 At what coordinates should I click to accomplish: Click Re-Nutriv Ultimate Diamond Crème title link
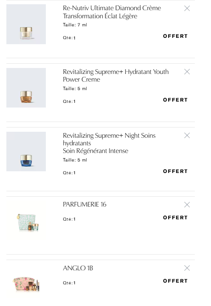[x=112, y=12]
